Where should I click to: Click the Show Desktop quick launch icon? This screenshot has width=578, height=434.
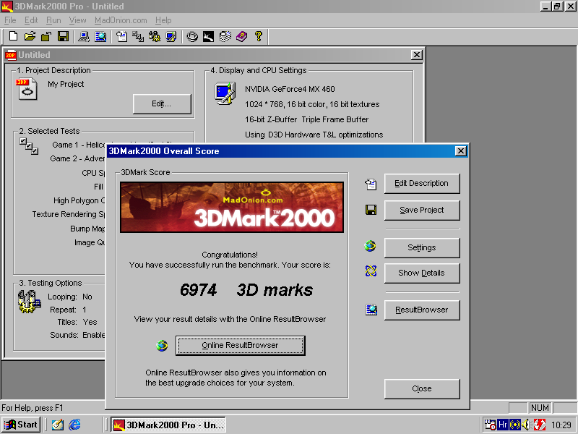(x=58, y=425)
